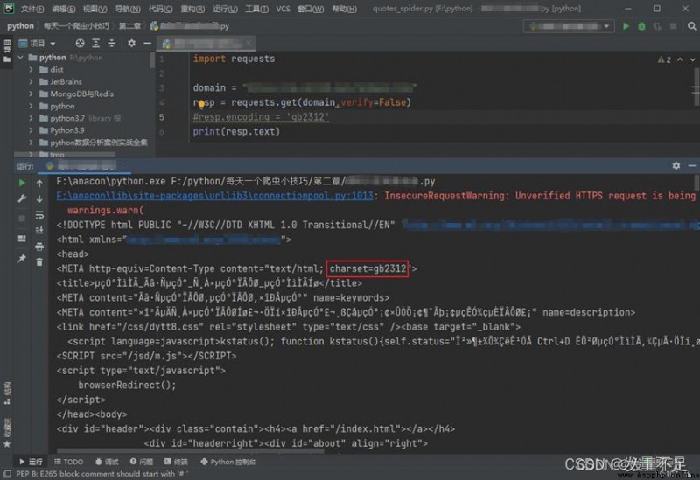This screenshot has width=700, height=480.
Task: Expand the MongoDB与Redis folder
Action: tap(31, 94)
